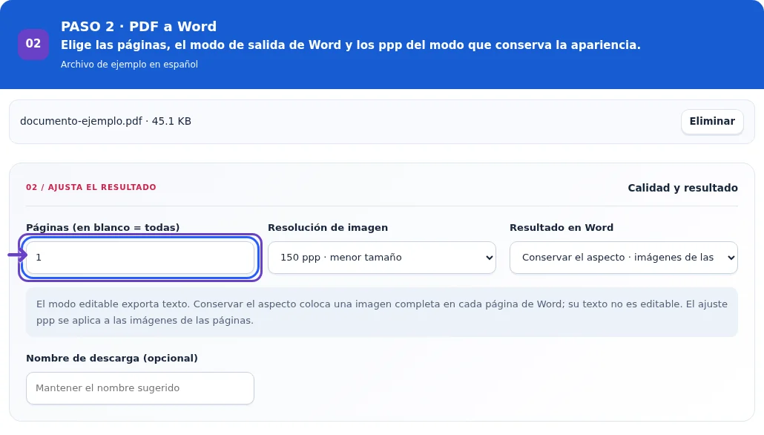The height and width of the screenshot is (435, 764).
Task: Click the 'PASO 2 · PDF a Word' title
Action: point(139,26)
